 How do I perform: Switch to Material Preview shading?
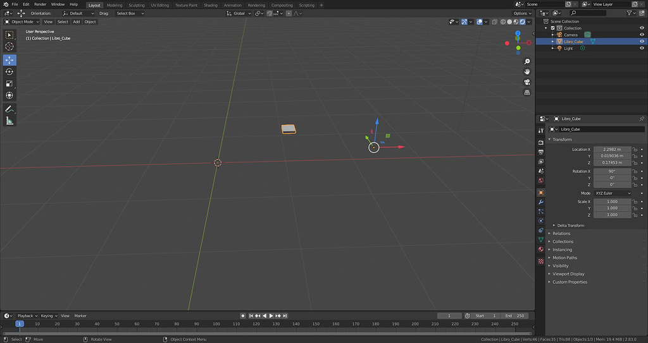click(516, 22)
